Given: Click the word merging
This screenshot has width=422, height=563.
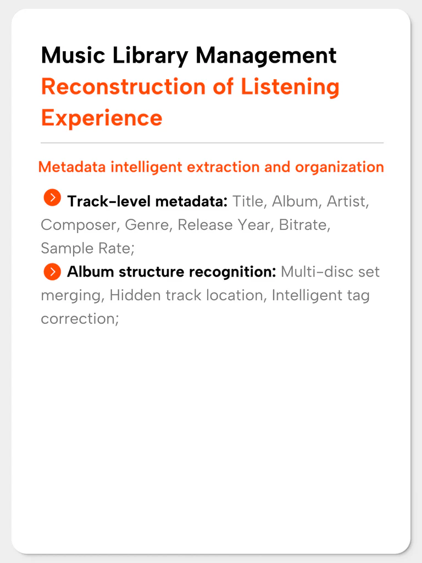Looking at the screenshot, I should (x=71, y=295).
